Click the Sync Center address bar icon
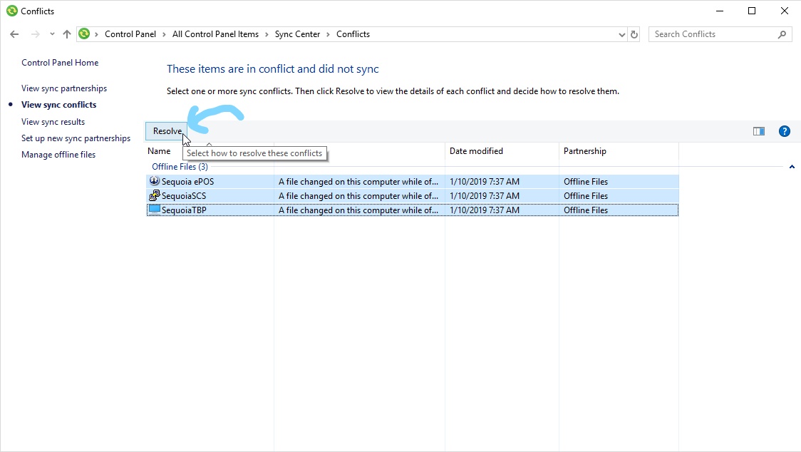This screenshot has height=452, width=801. (x=85, y=34)
